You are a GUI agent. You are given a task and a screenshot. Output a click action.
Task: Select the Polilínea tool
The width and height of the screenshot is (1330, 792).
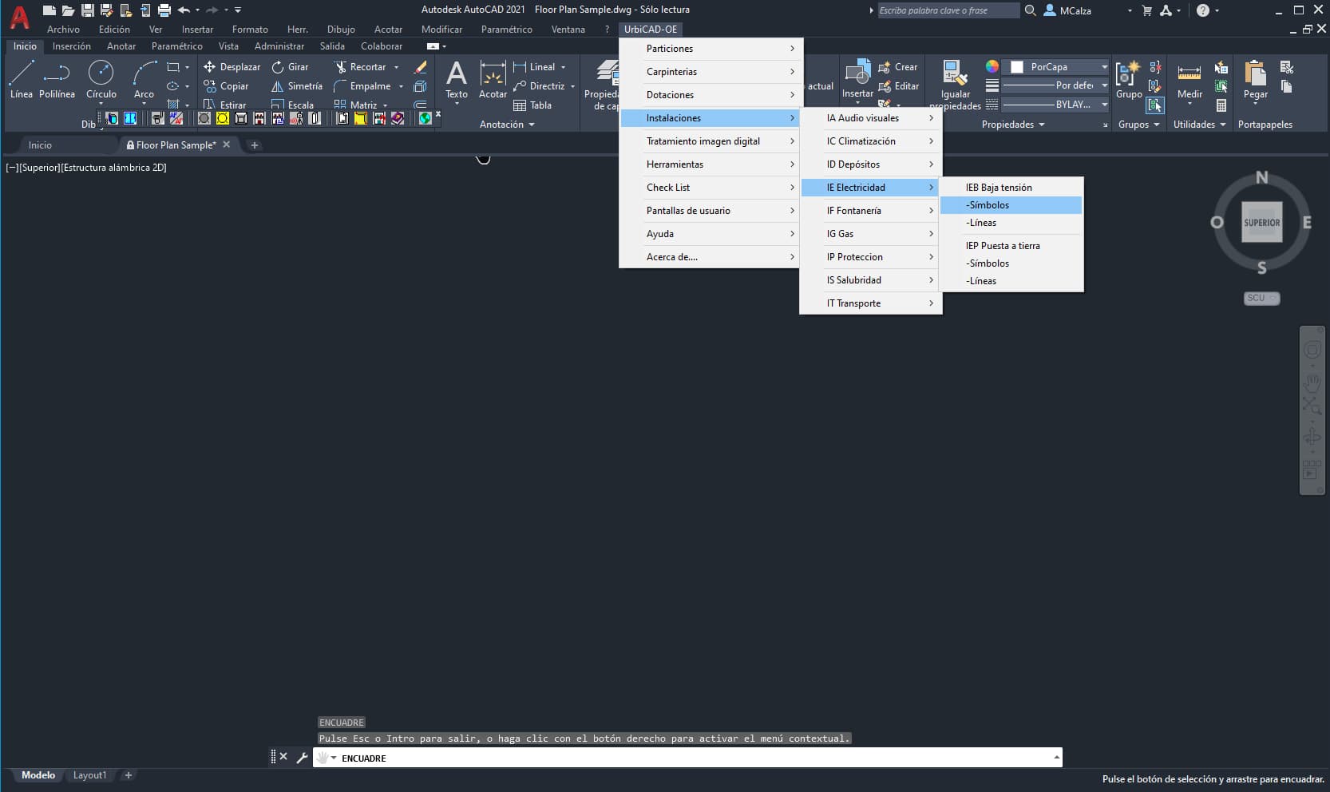pyautogui.click(x=57, y=79)
